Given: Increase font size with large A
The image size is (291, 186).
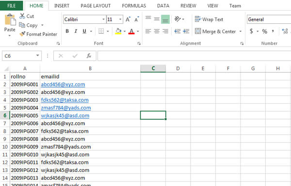Looking at the screenshot, I should [128, 19].
